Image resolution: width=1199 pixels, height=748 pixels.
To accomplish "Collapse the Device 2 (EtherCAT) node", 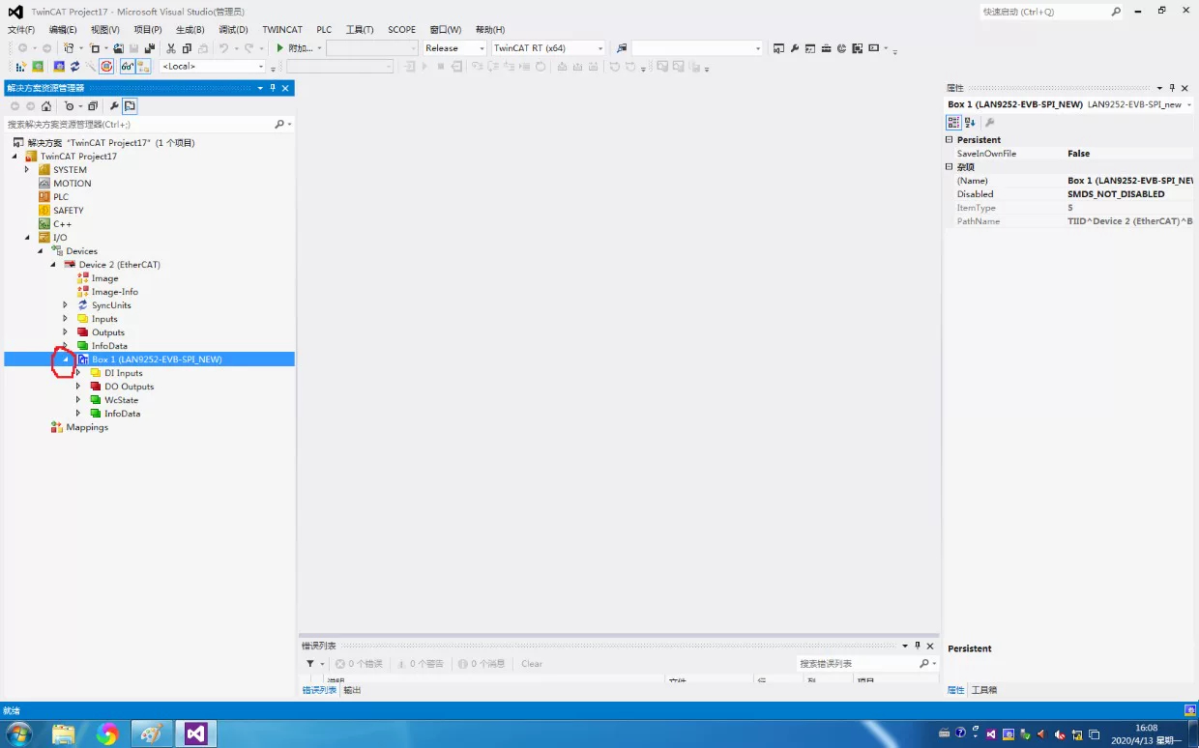I will (53, 265).
